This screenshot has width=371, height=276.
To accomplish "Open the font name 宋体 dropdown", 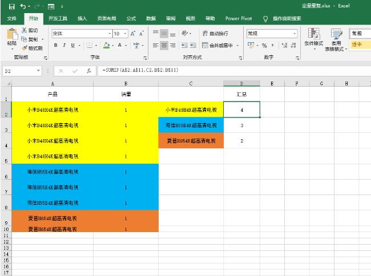I will (110, 34).
